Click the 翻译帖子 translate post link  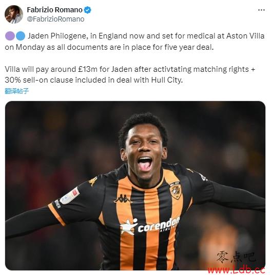[x=16, y=91]
